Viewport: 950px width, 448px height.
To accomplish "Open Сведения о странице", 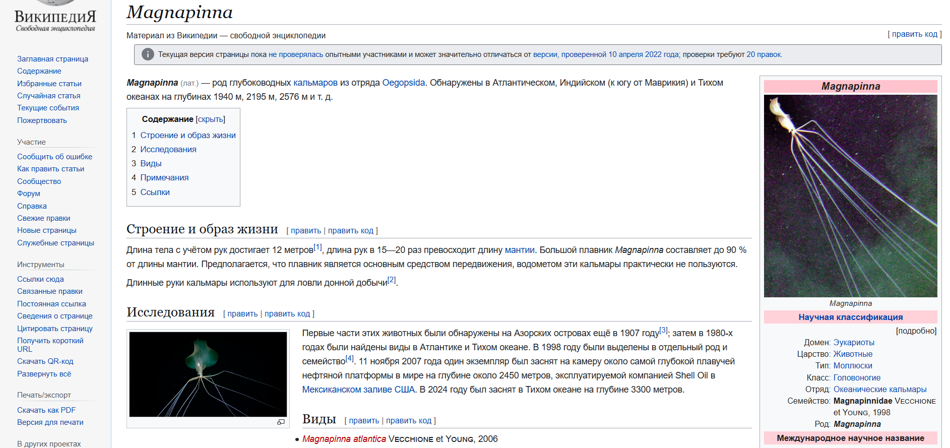I will click(x=55, y=316).
